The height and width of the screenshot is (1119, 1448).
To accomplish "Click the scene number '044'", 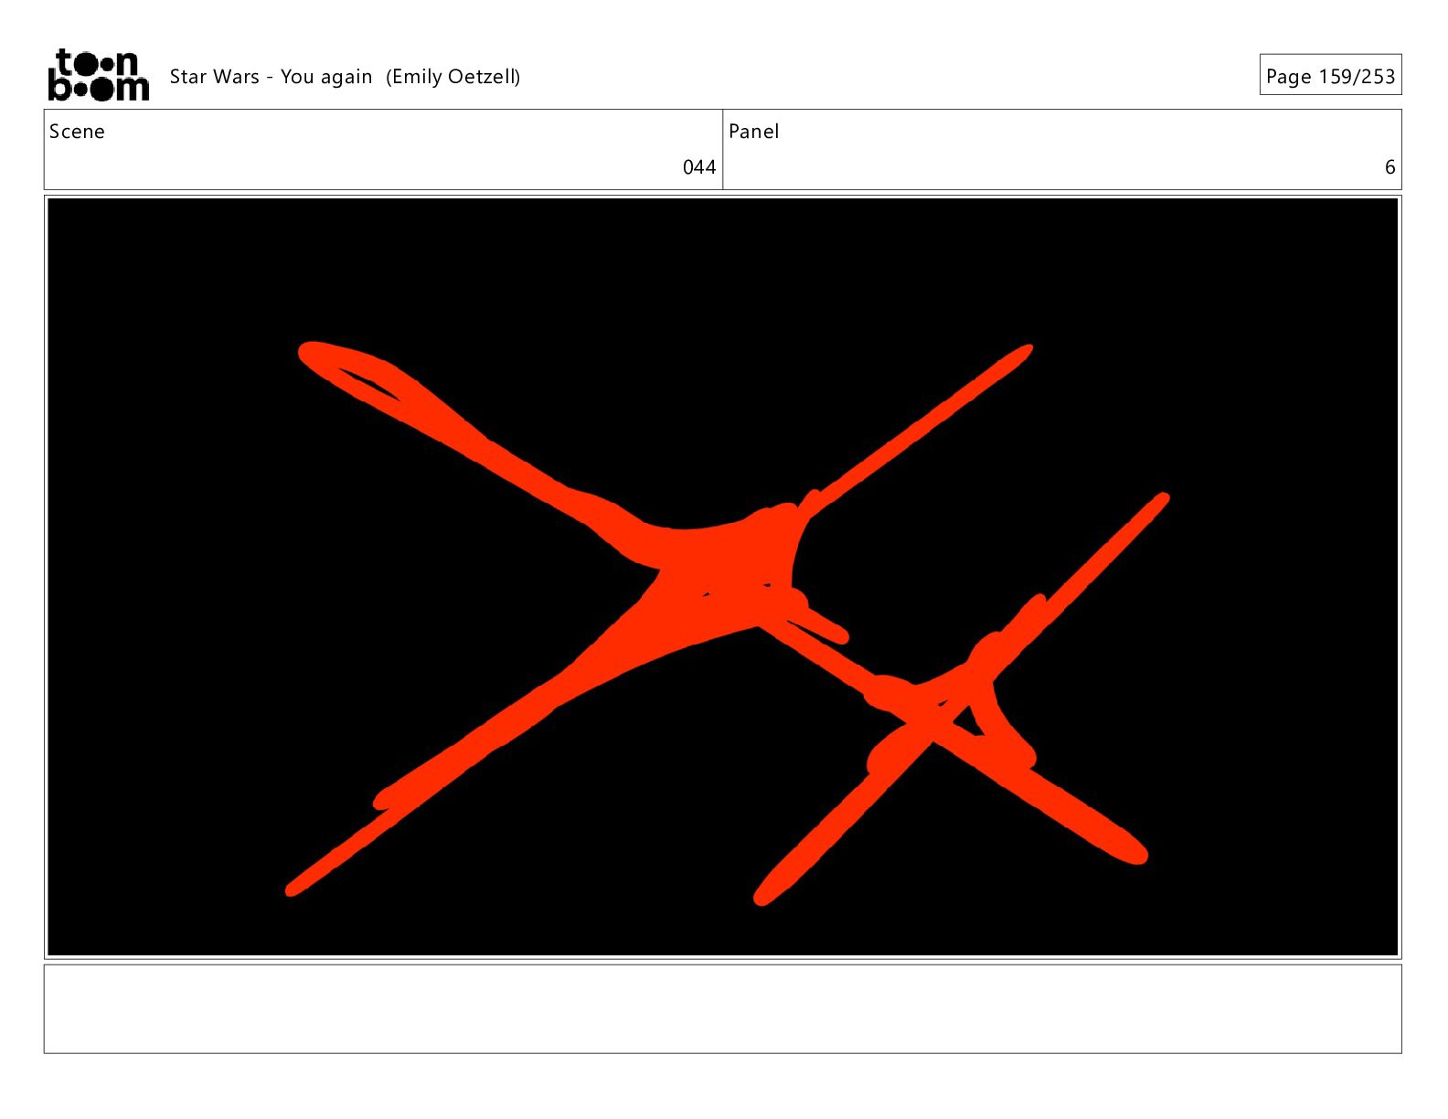I will [699, 167].
